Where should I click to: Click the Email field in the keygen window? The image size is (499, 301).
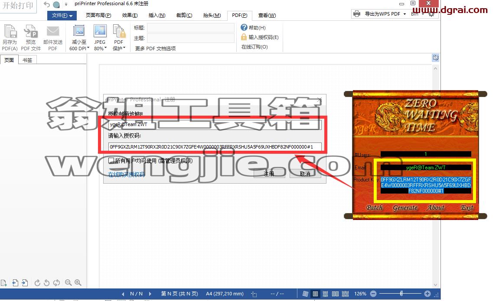pos(426,168)
